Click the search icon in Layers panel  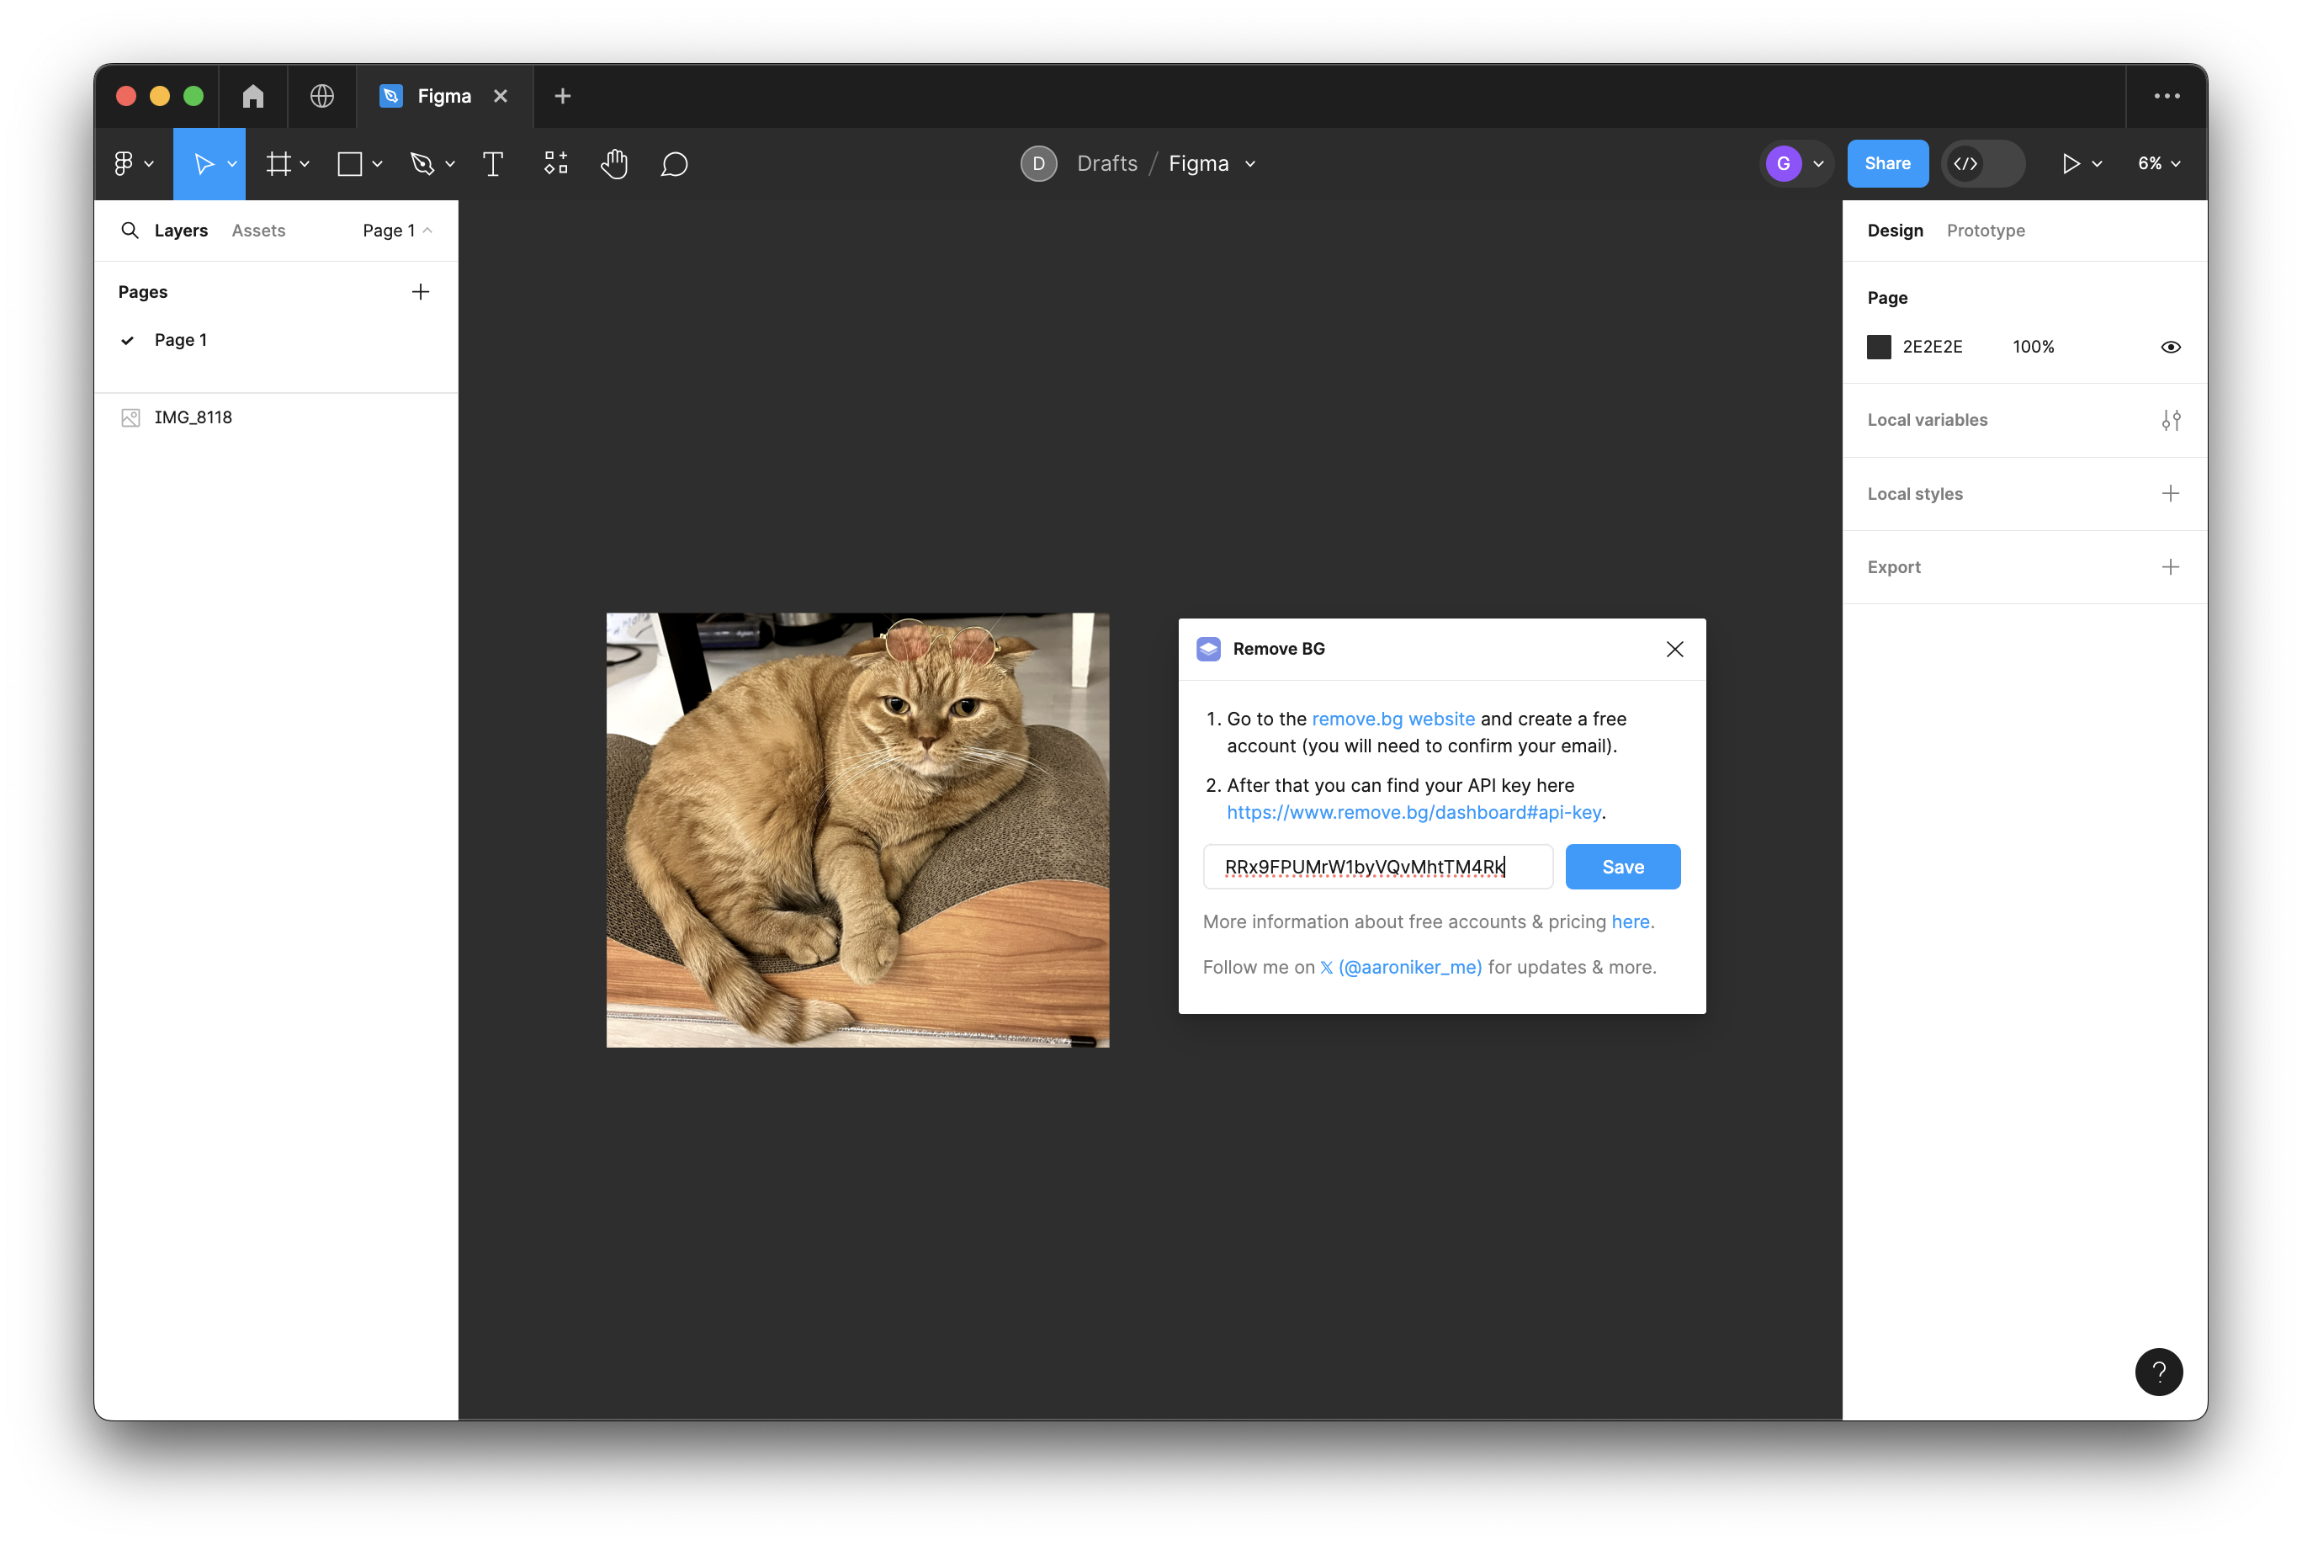pyautogui.click(x=129, y=231)
